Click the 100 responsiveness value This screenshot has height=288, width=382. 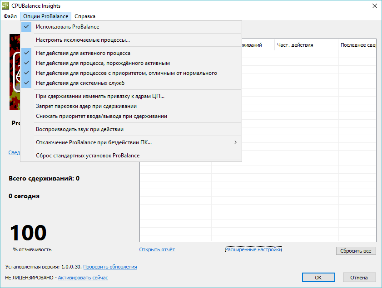coord(28,233)
